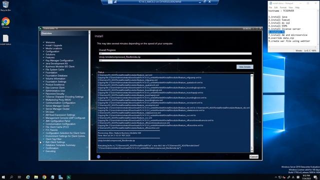Select the Java Development Kit step
Viewport: 320px width, 180px height.
(x=56, y=63)
